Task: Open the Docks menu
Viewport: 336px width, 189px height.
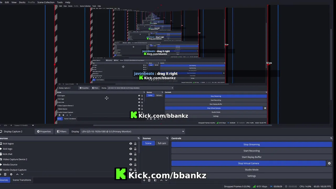Action: 22,2
